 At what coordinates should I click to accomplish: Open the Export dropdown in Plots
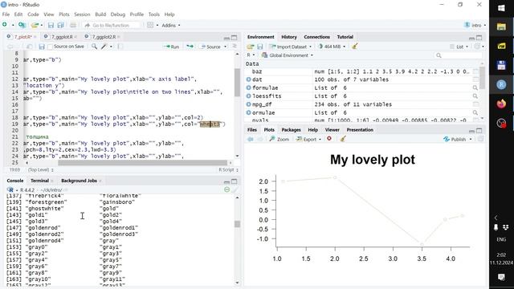(x=308, y=139)
